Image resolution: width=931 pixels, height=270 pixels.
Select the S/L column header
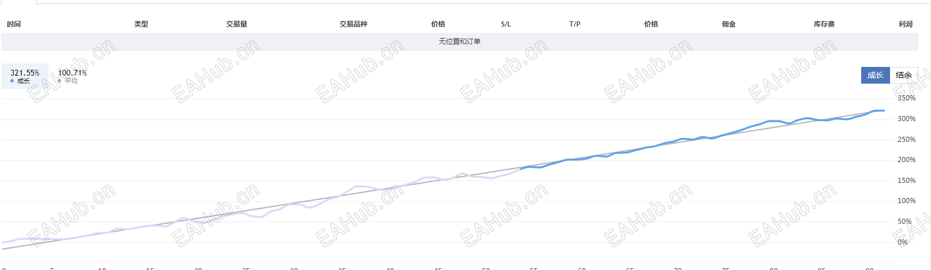click(x=506, y=24)
